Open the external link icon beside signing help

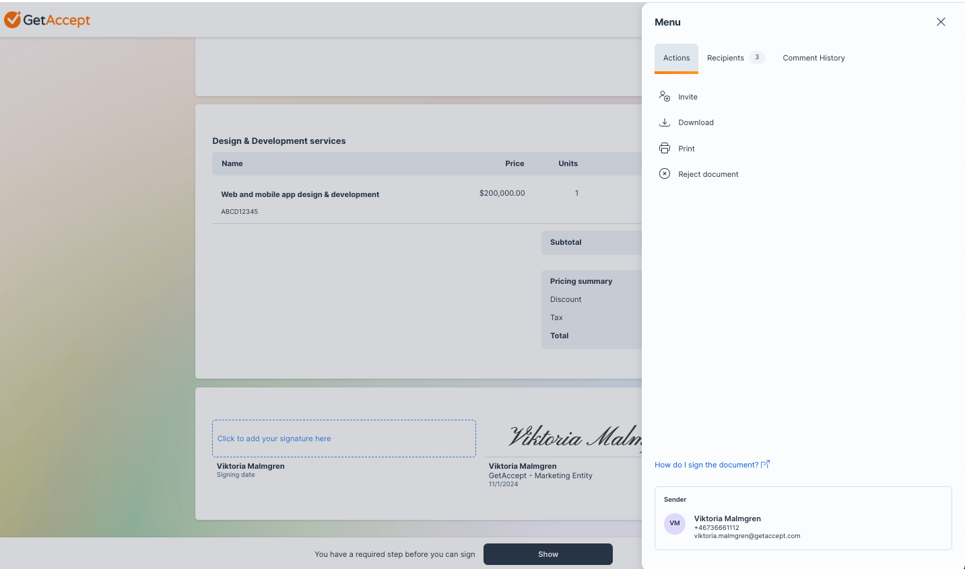click(x=764, y=463)
